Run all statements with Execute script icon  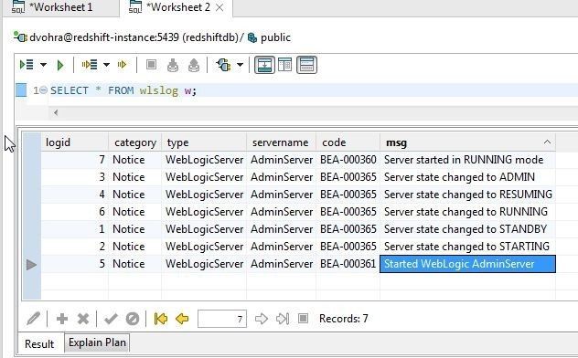pyautogui.click(x=27, y=65)
